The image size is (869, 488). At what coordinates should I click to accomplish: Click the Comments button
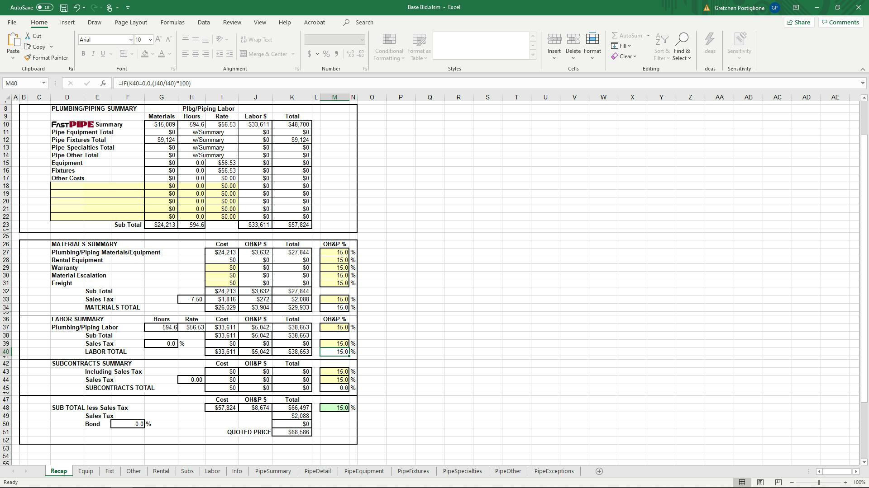point(840,22)
